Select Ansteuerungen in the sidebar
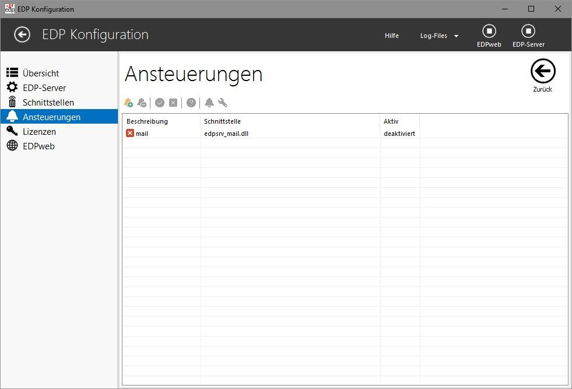 pos(59,117)
